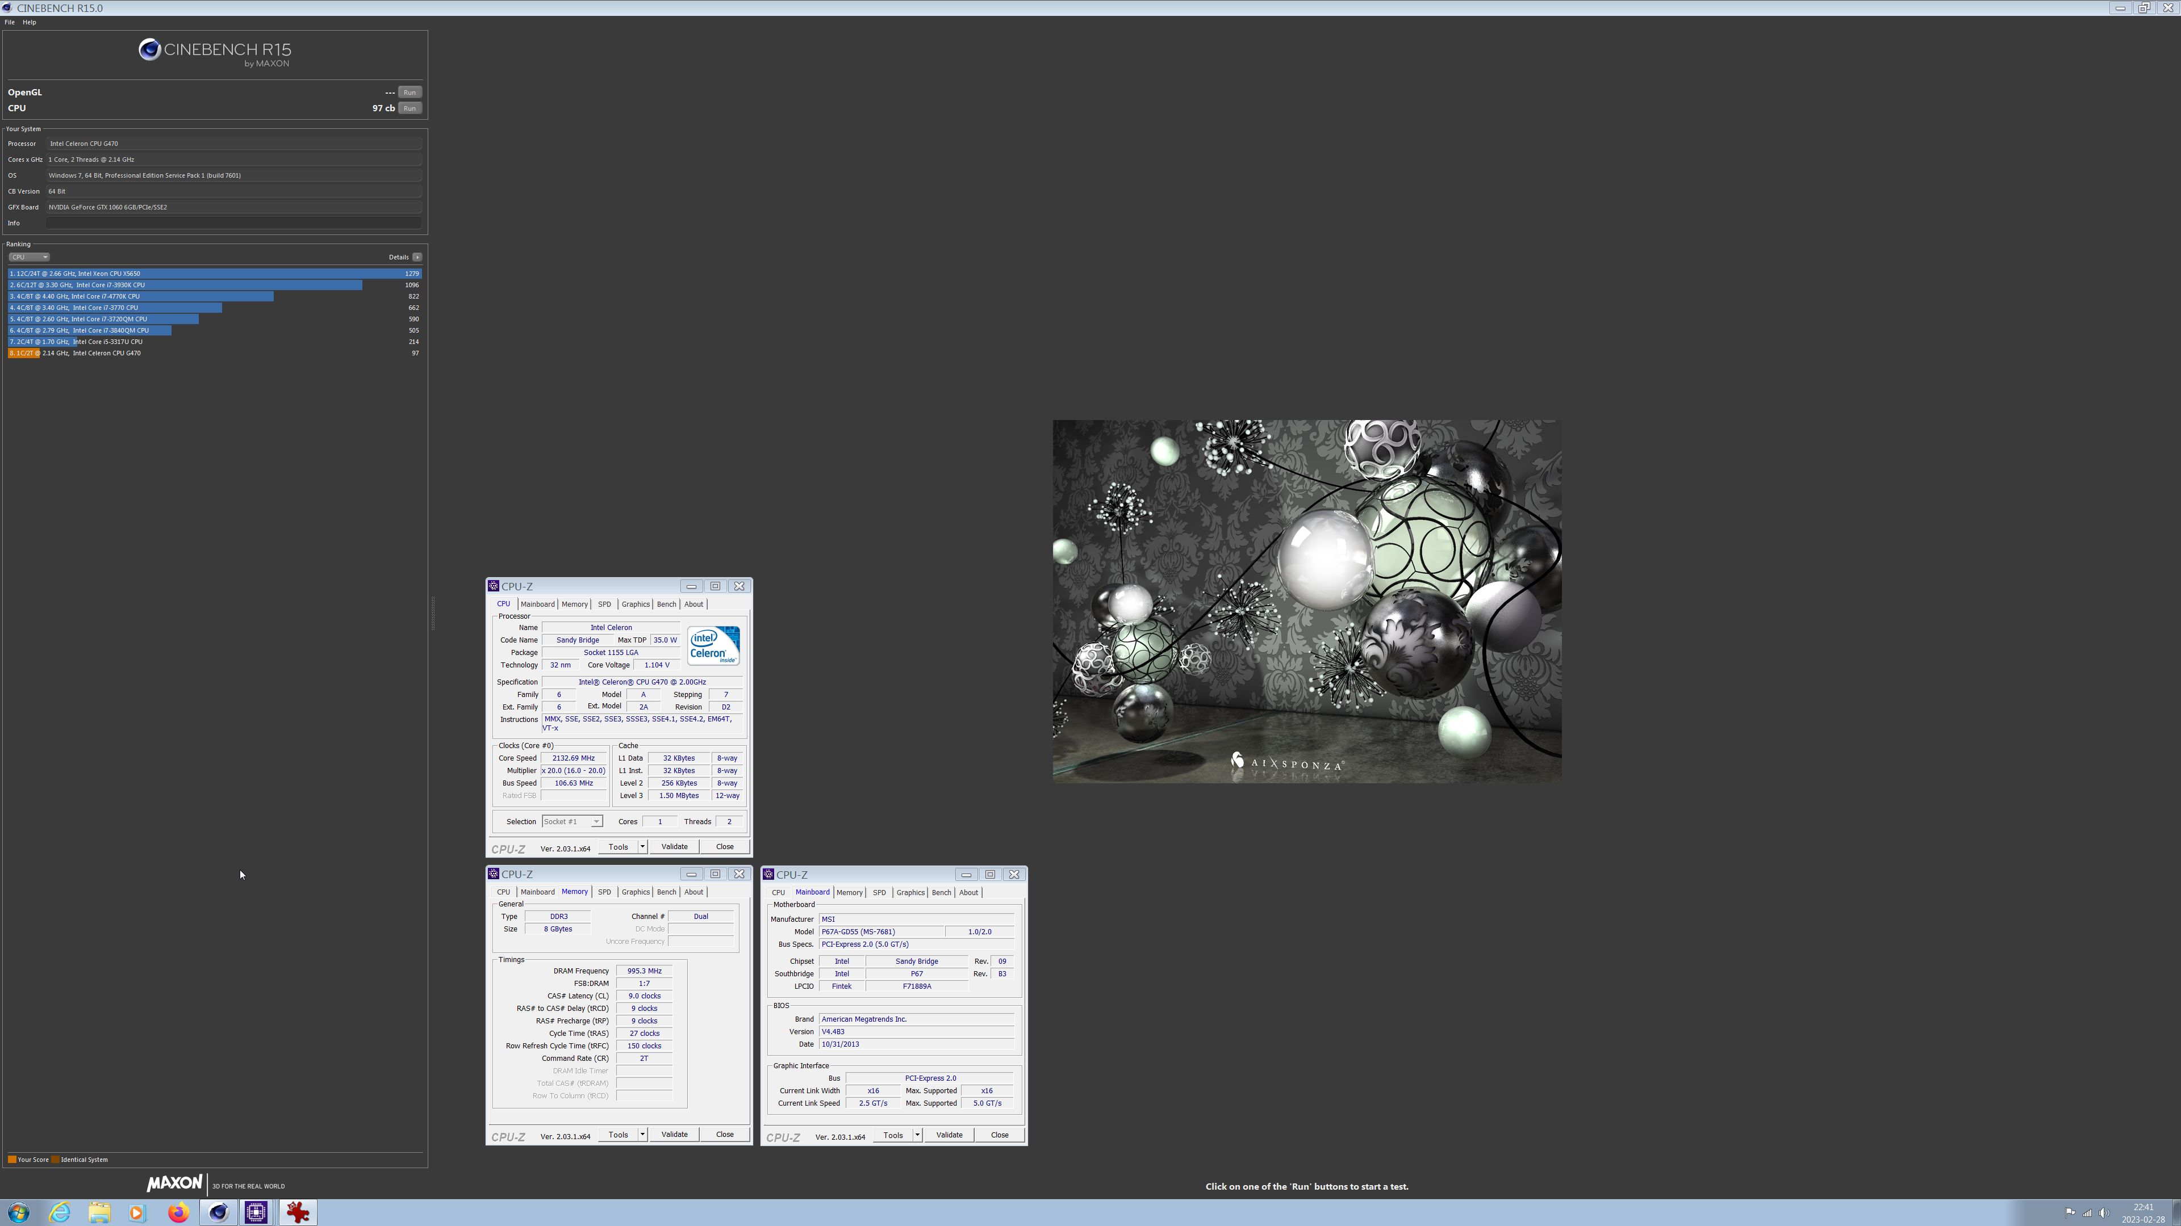
Task: Expand Tools arrow in the CPU tab CPU-Z window
Action: pos(642,847)
